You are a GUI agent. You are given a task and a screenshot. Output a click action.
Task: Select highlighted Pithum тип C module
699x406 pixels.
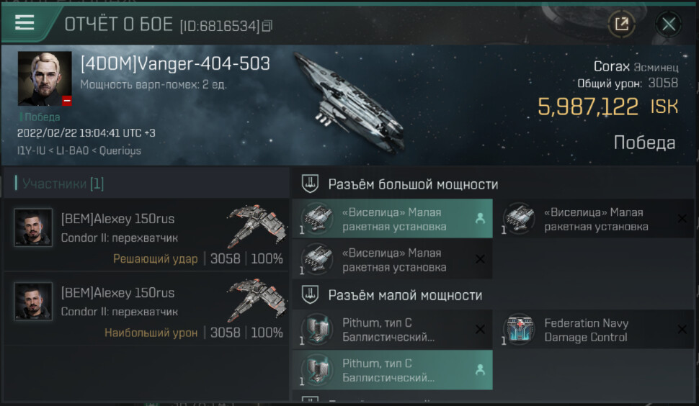392,370
